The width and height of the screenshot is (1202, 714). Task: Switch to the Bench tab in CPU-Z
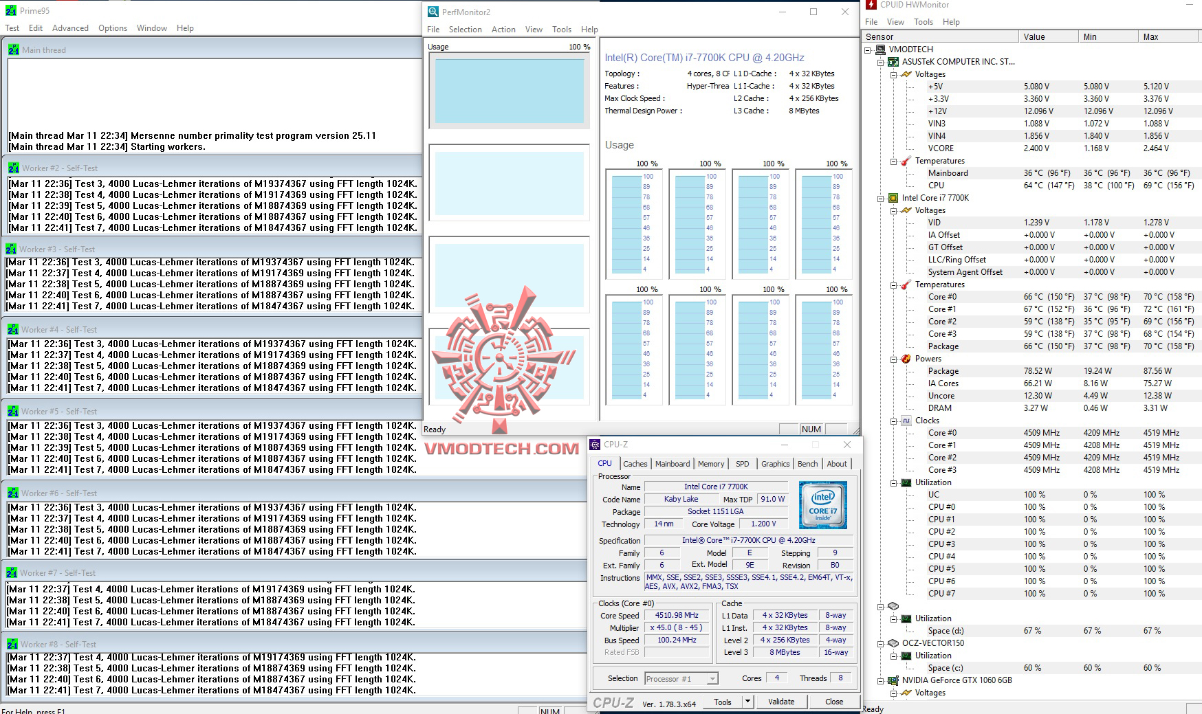pos(808,464)
